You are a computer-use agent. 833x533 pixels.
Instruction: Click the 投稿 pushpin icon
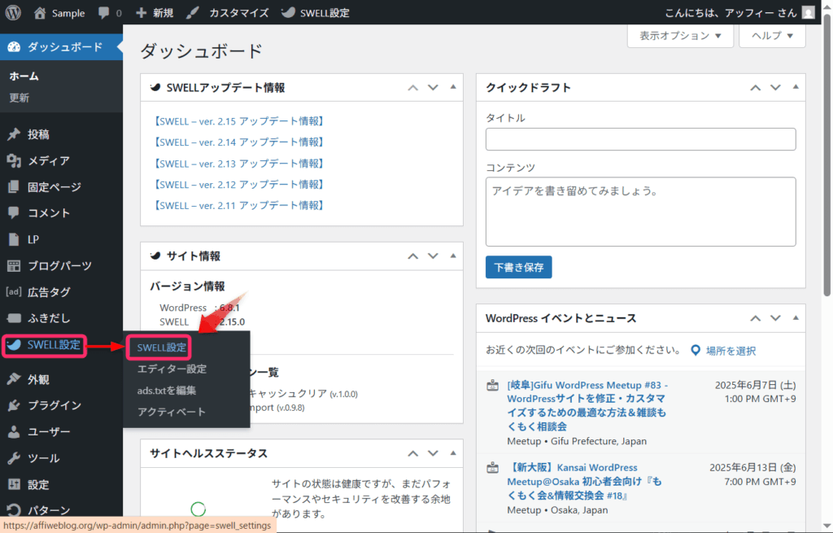pos(14,134)
